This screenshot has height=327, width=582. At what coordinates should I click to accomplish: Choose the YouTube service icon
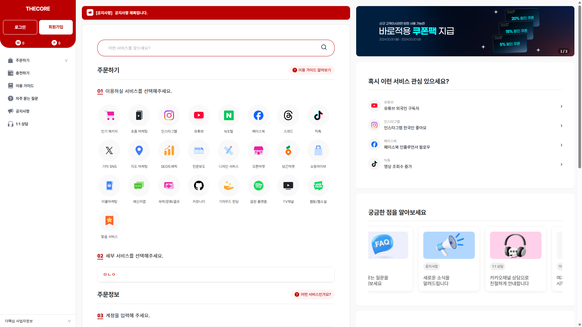pos(199,115)
